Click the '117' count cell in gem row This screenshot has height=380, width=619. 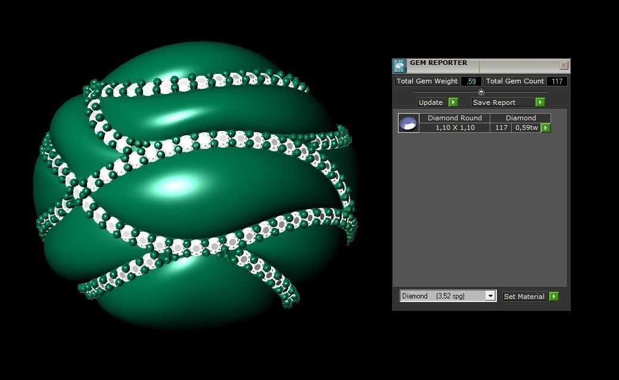501,128
